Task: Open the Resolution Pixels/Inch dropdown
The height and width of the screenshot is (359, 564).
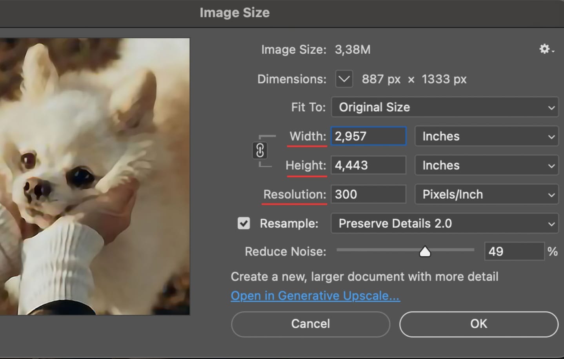Action: click(x=486, y=194)
